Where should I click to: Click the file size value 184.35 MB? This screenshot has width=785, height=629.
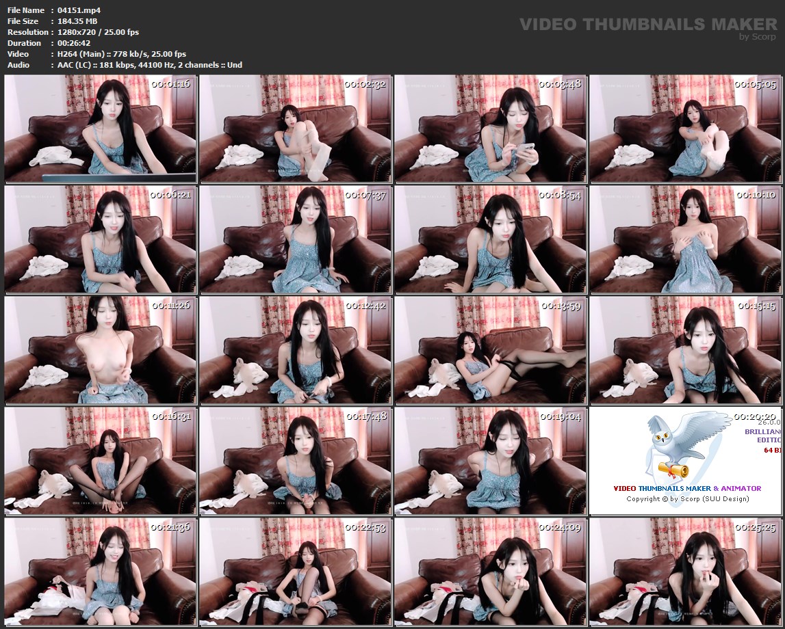pos(77,21)
